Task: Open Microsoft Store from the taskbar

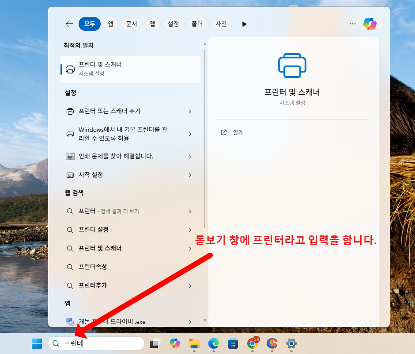Action: pyautogui.click(x=233, y=343)
